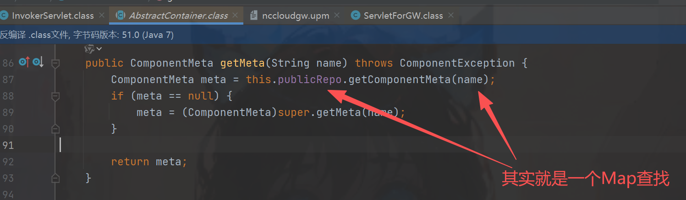Click the overridden-by gutter icon (down arrow)
The width and height of the screenshot is (686, 200).
point(38,63)
